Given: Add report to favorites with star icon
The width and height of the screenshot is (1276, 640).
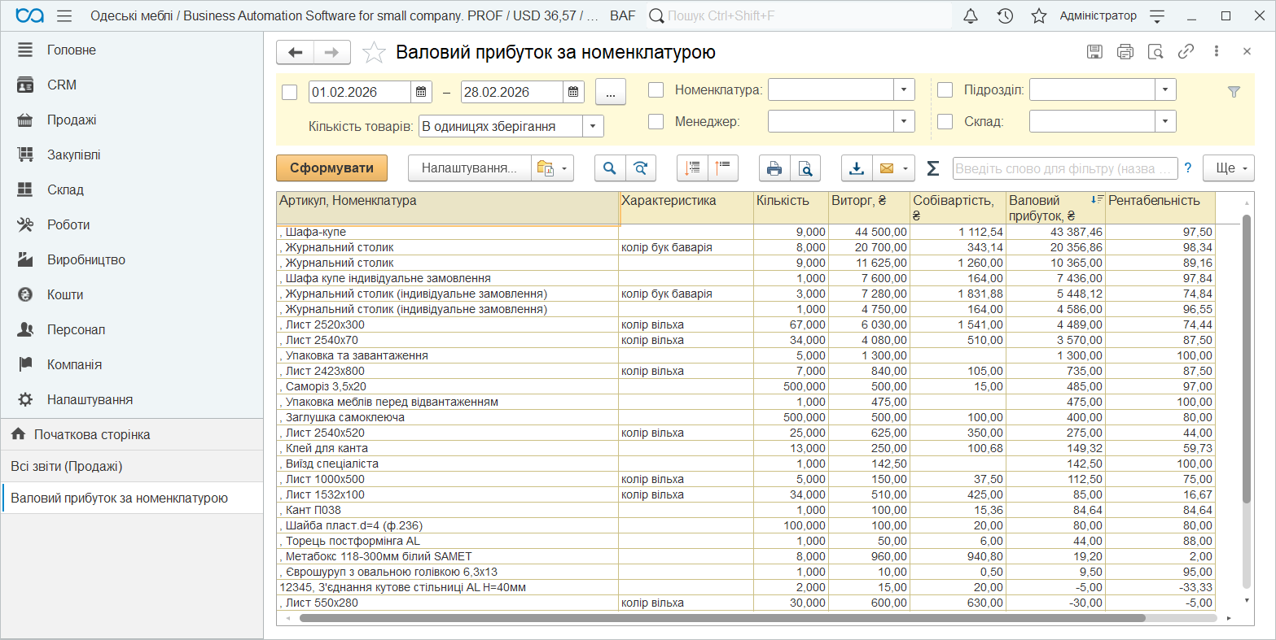Looking at the screenshot, I should [x=374, y=53].
